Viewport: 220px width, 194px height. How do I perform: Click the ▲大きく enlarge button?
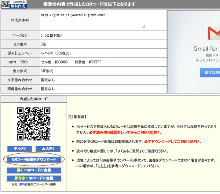click(48, 149)
